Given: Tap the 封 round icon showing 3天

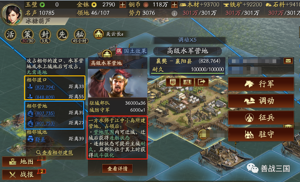Looking at the screenshot, I should [45, 35].
